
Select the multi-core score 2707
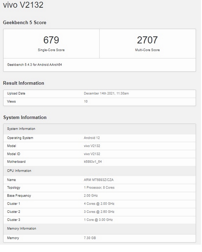tap(147, 40)
